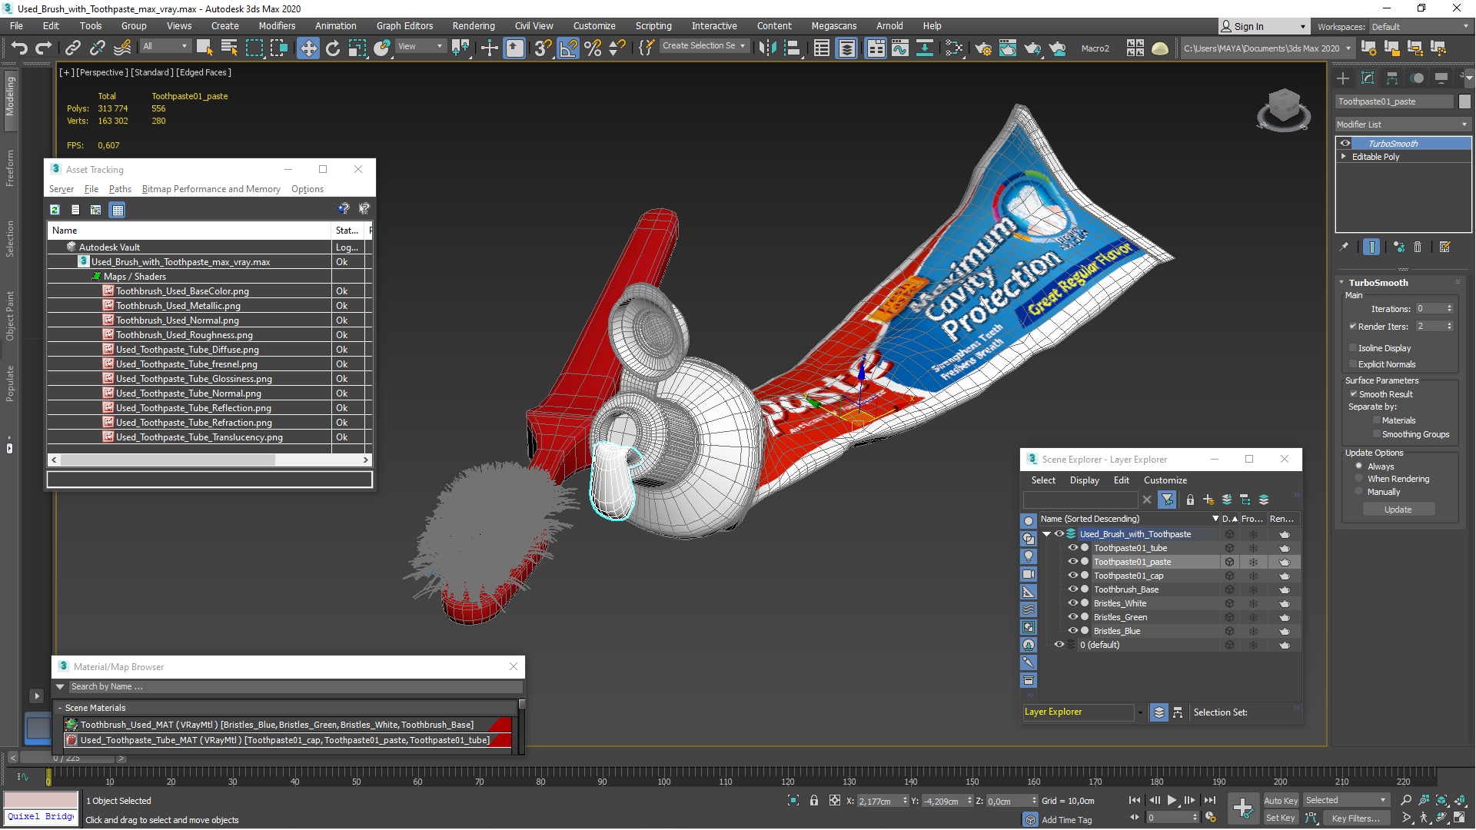Click Create New Layer icon in Scene Explorer
Screen dimensions: 1476x830
1209,500
